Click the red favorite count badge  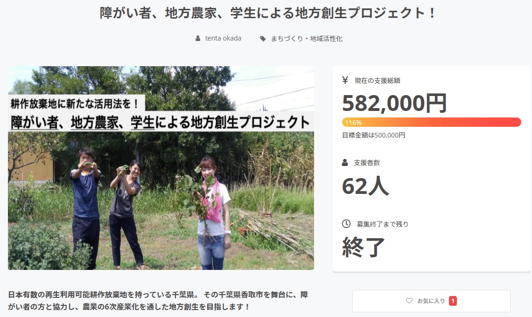tap(453, 301)
